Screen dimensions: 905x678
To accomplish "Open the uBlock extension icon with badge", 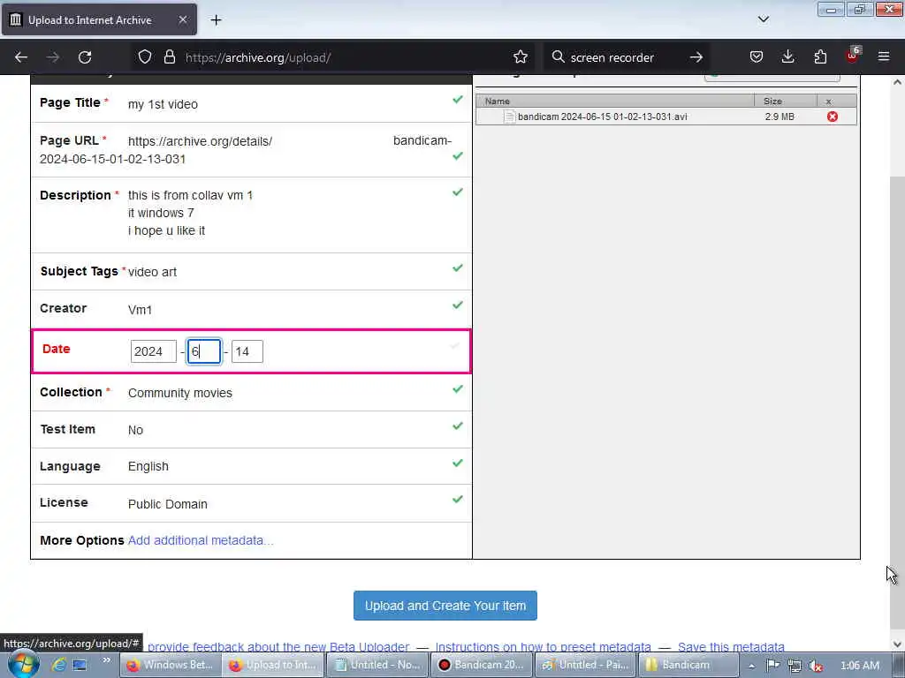I will tap(853, 56).
